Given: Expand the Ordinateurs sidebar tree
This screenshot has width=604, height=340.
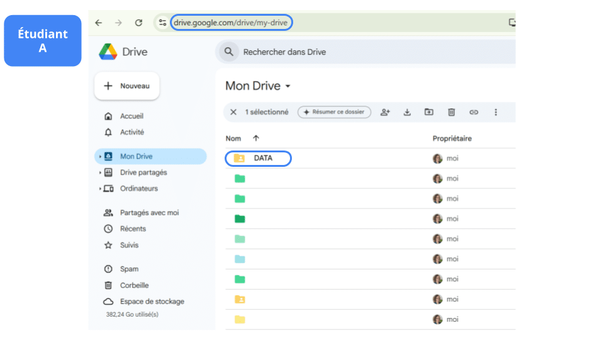Looking at the screenshot, I should 100,189.
